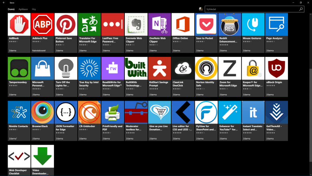Open OneNote Web Clipper tile
The image size is (312, 176).
coord(160,33)
